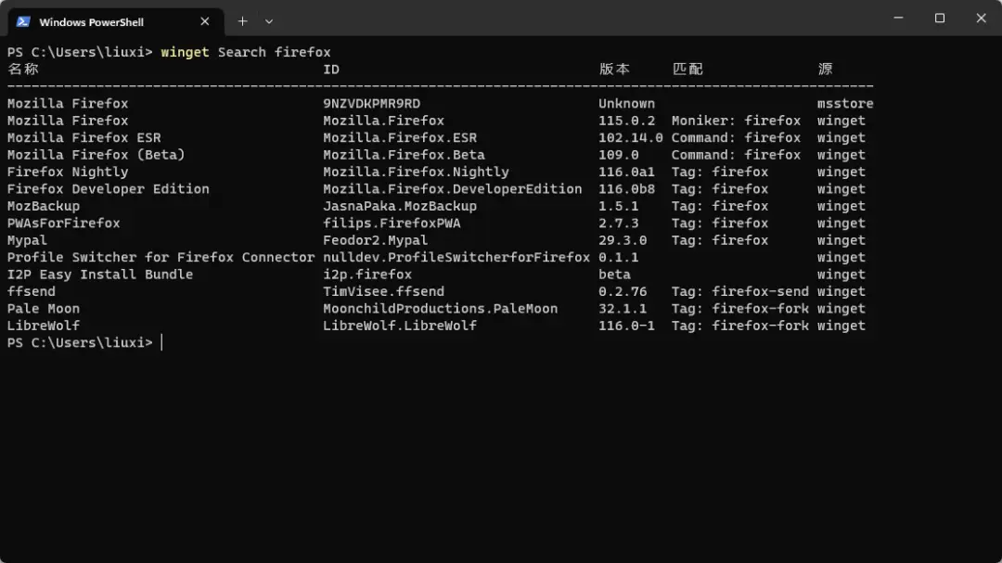This screenshot has width=1002, height=563.
Task: Click the PWAsForFirefox package name
Action: (x=63, y=223)
